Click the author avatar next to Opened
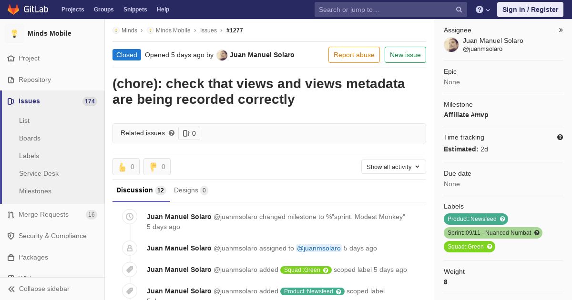The width and height of the screenshot is (572, 300). pos(222,55)
